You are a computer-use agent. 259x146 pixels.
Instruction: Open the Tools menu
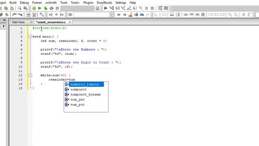pos(64,3)
